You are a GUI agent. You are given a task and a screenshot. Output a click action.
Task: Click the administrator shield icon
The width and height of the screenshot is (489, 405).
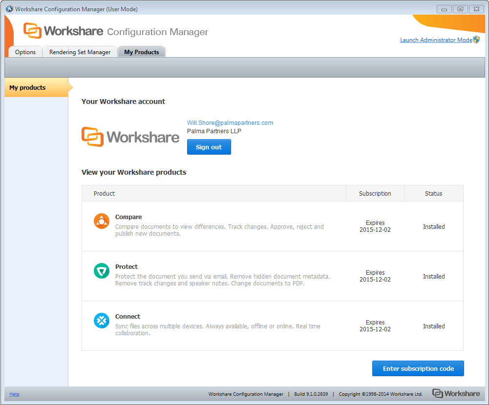[x=476, y=40]
